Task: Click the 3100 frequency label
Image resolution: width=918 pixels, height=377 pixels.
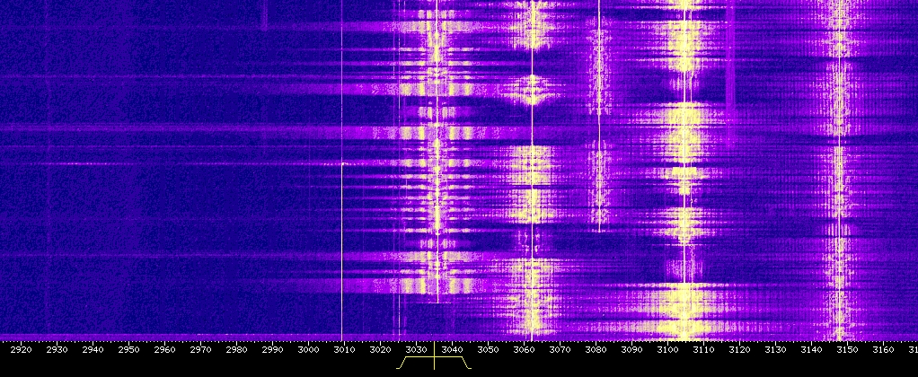Action: pos(667,350)
